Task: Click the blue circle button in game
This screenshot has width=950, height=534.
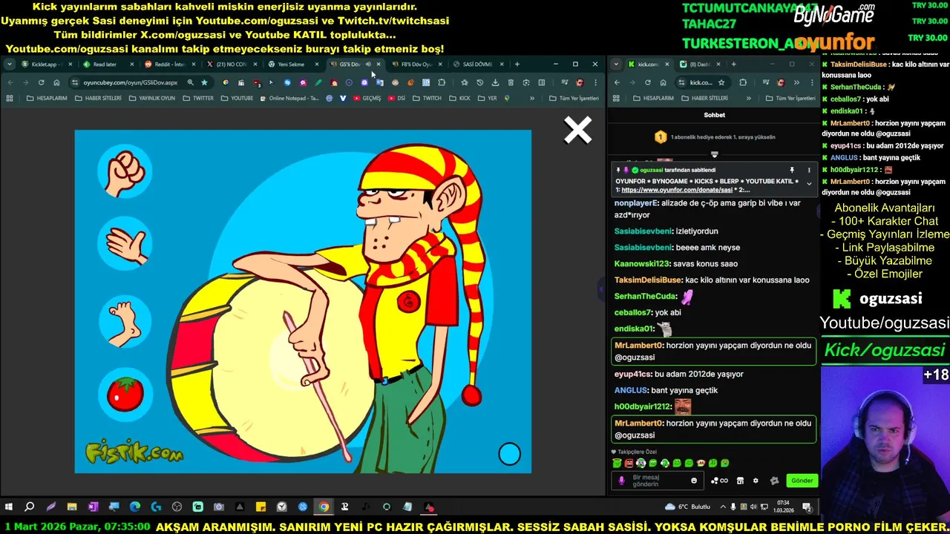Action: coord(509,454)
